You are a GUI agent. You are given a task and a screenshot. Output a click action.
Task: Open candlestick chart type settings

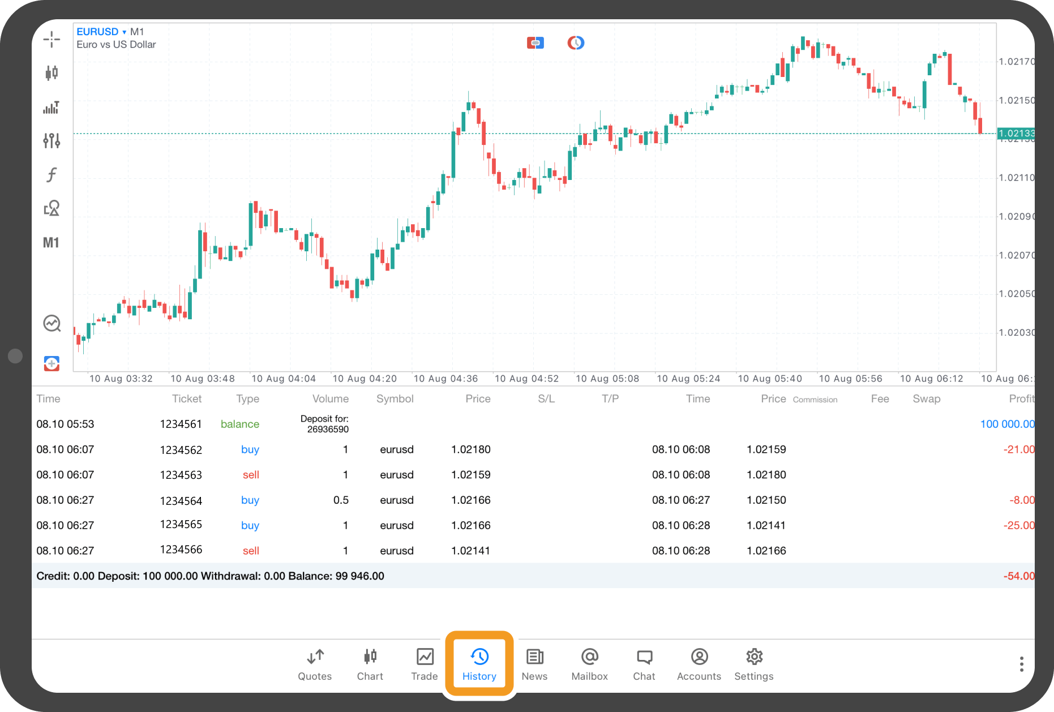tap(52, 72)
